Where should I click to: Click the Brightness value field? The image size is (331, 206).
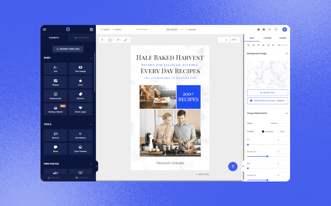[x=282, y=151]
